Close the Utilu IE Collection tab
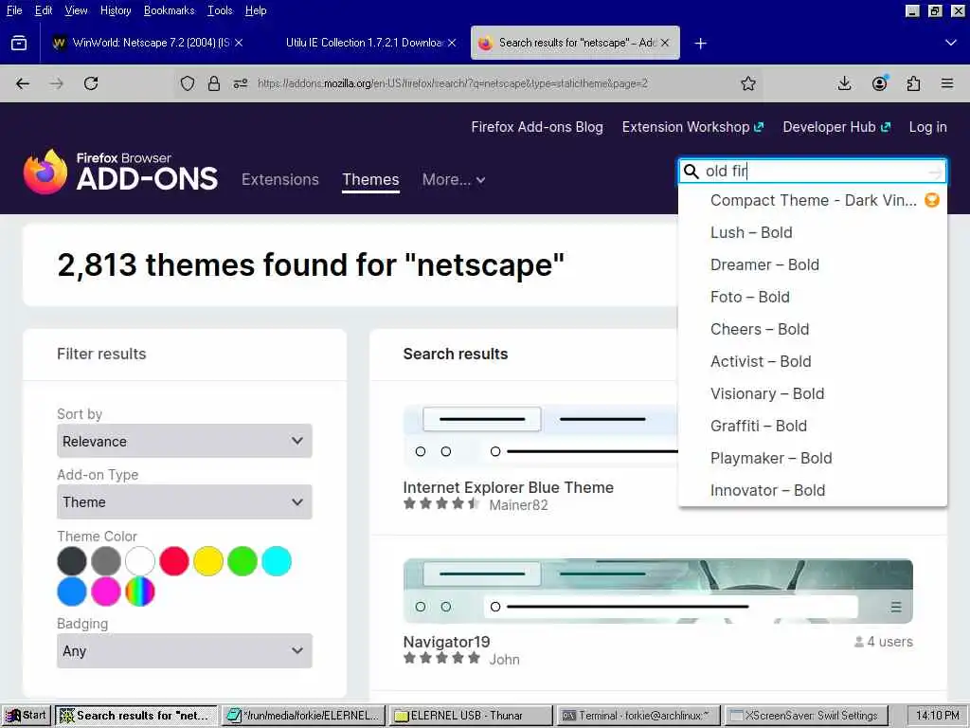 pos(452,43)
